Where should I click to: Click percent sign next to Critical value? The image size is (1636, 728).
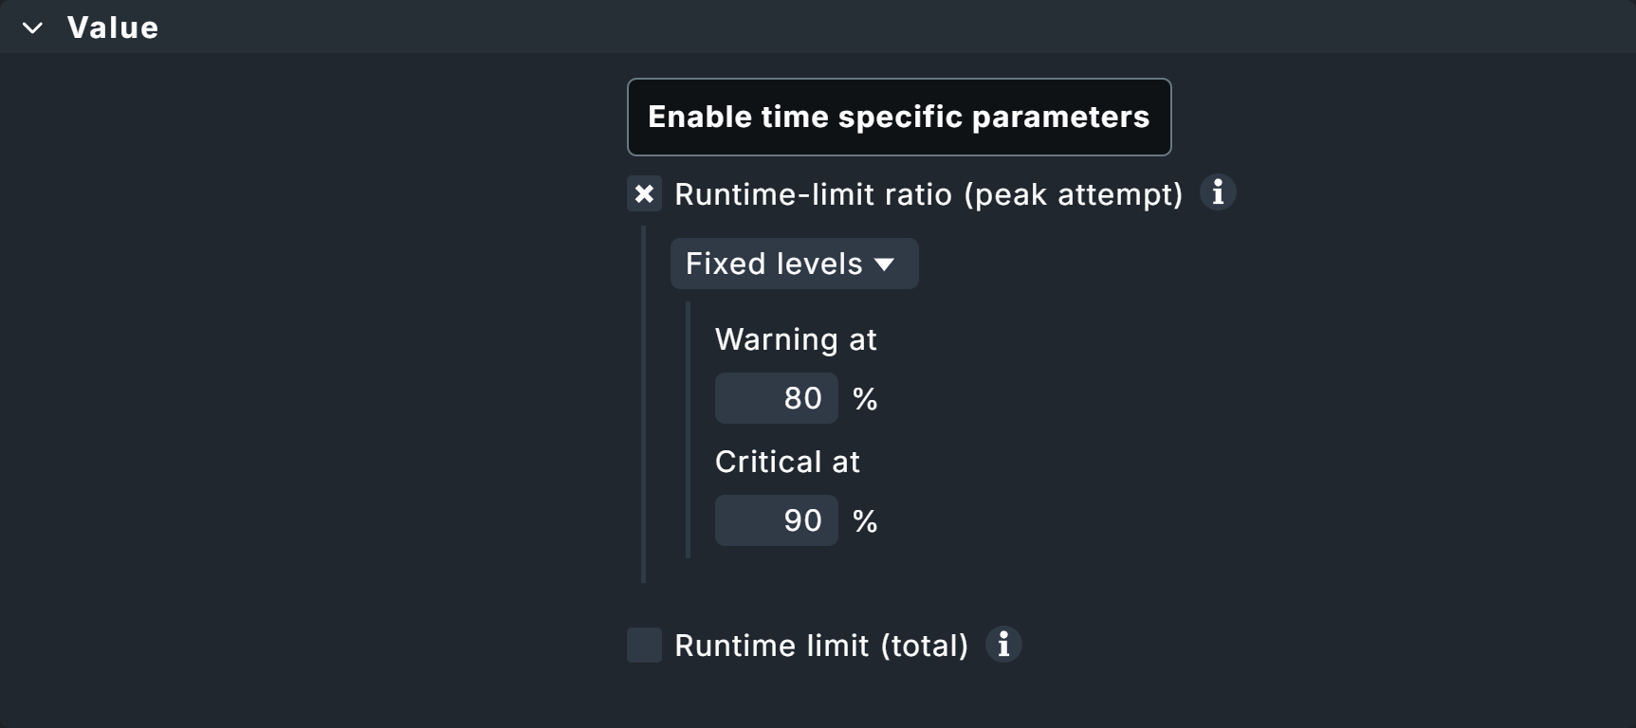click(865, 521)
